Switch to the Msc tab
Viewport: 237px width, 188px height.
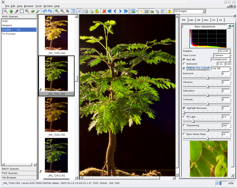click(x=206, y=20)
